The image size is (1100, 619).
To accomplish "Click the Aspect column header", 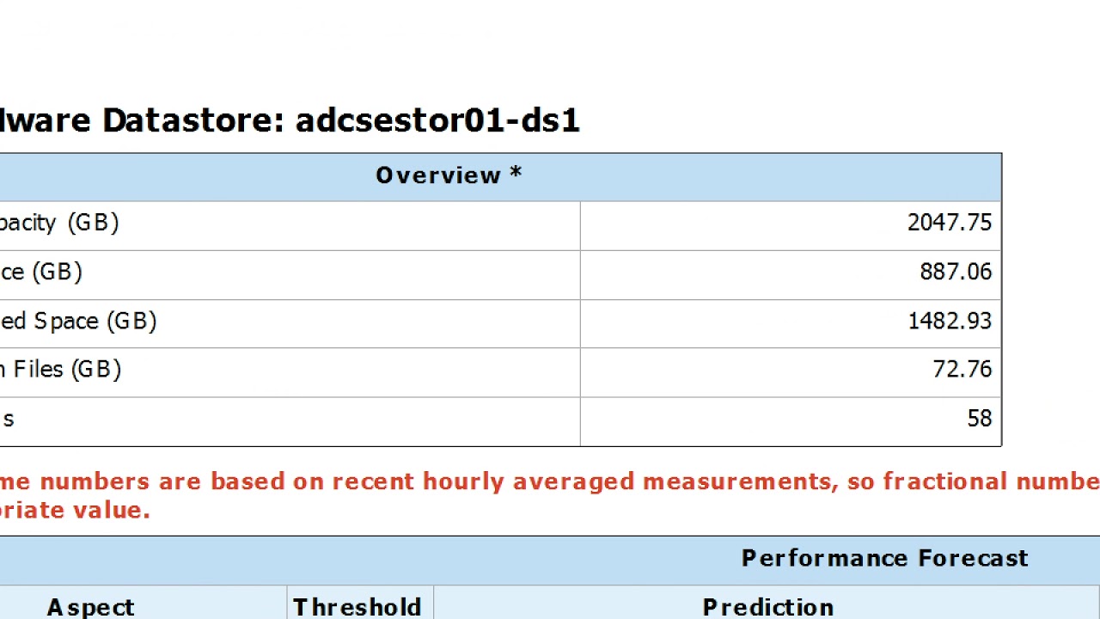I will (x=90, y=607).
